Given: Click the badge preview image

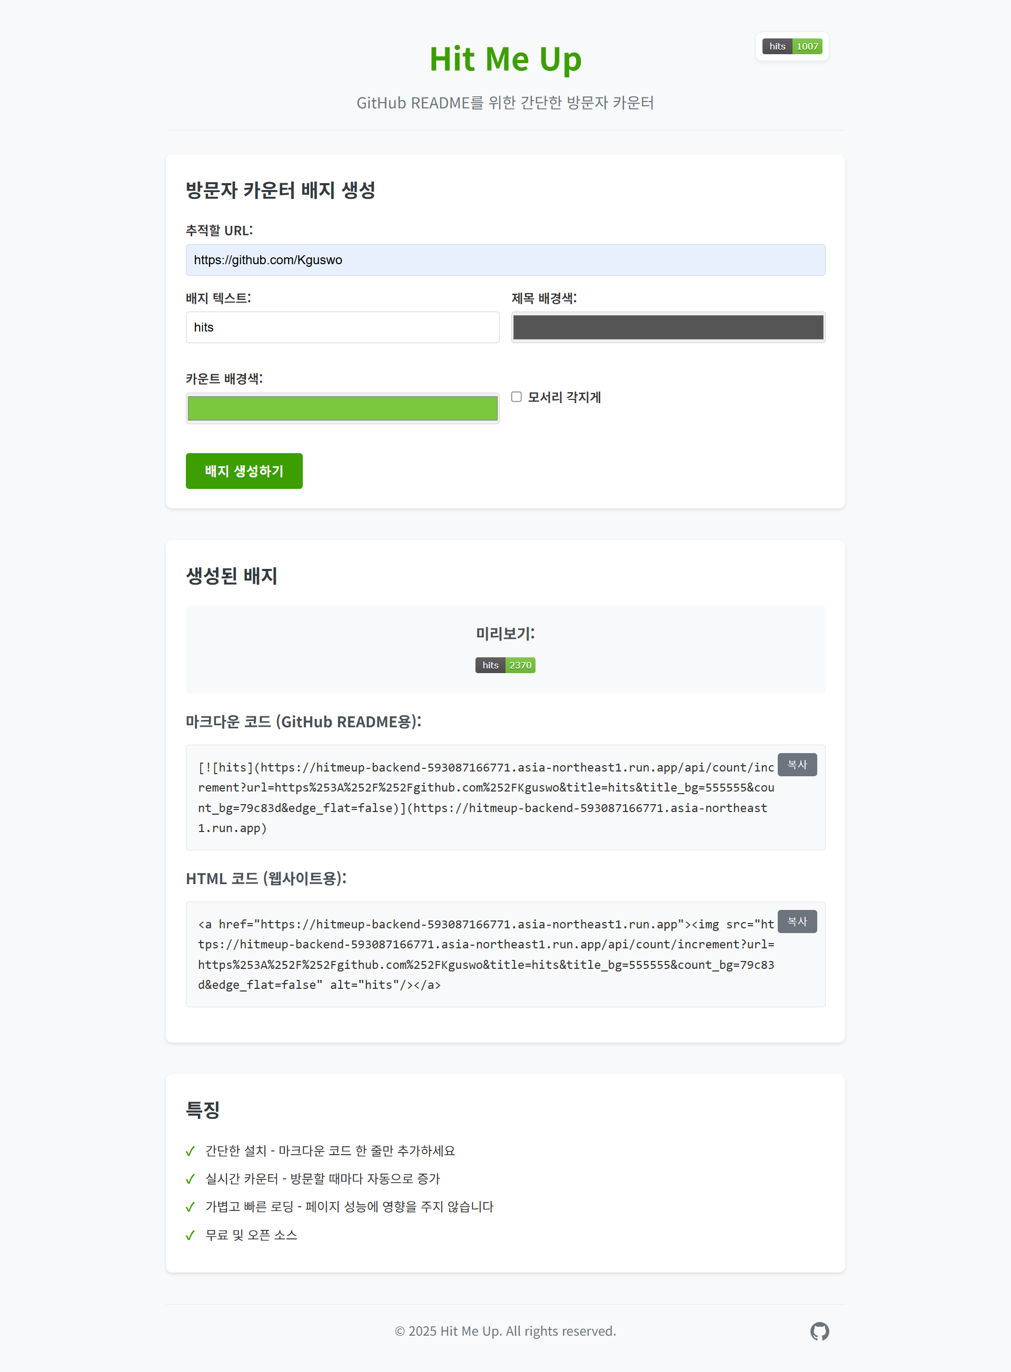Looking at the screenshot, I should pyautogui.click(x=505, y=665).
